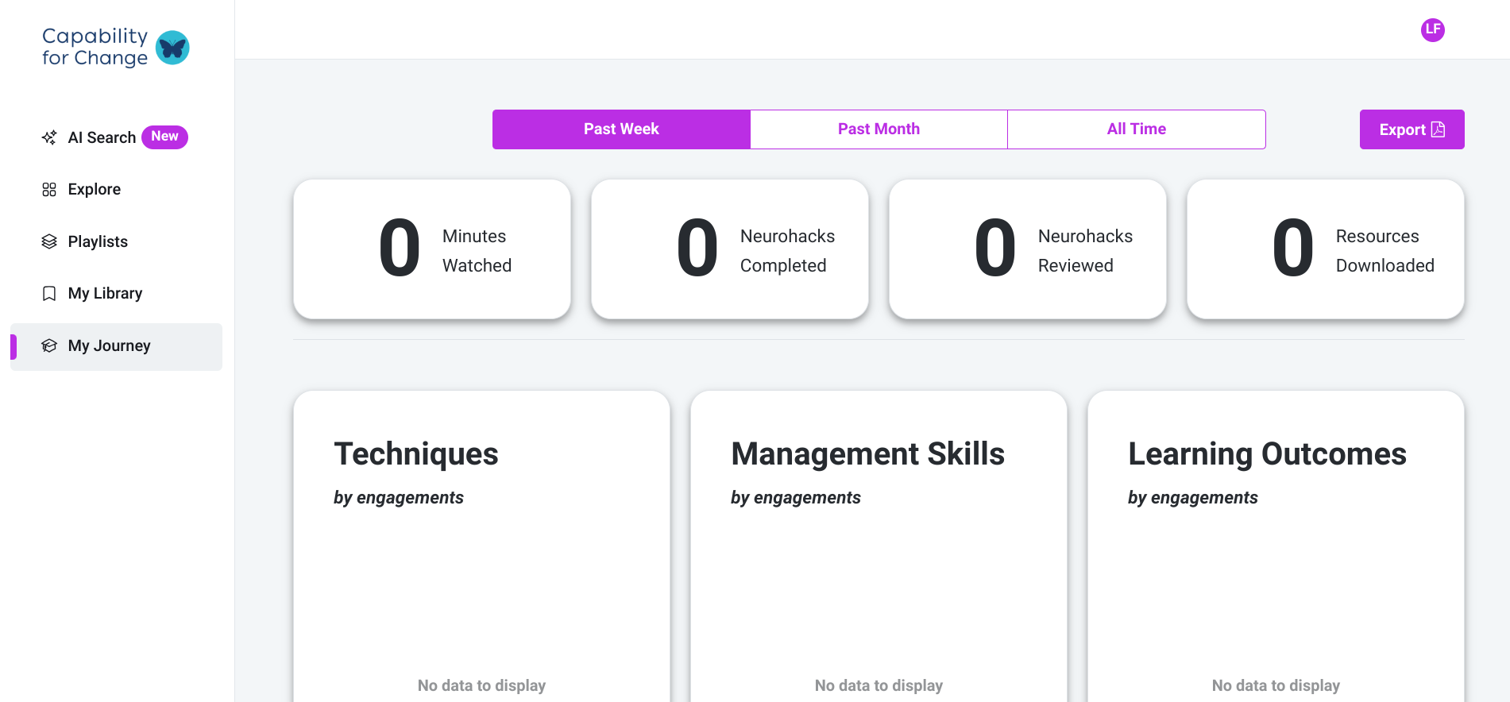Open My Library in sidebar
The width and height of the screenshot is (1510, 702).
pos(105,294)
